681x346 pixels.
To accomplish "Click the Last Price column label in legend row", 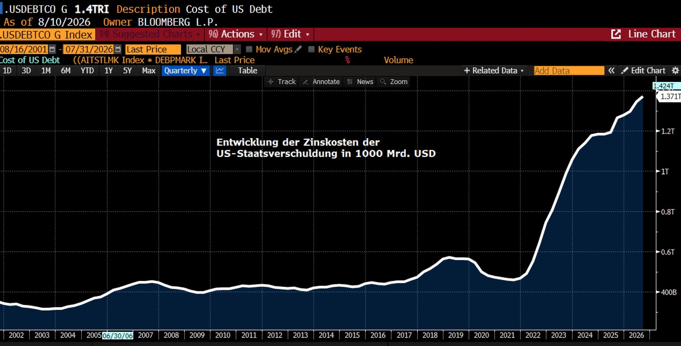I will (x=235, y=60).
